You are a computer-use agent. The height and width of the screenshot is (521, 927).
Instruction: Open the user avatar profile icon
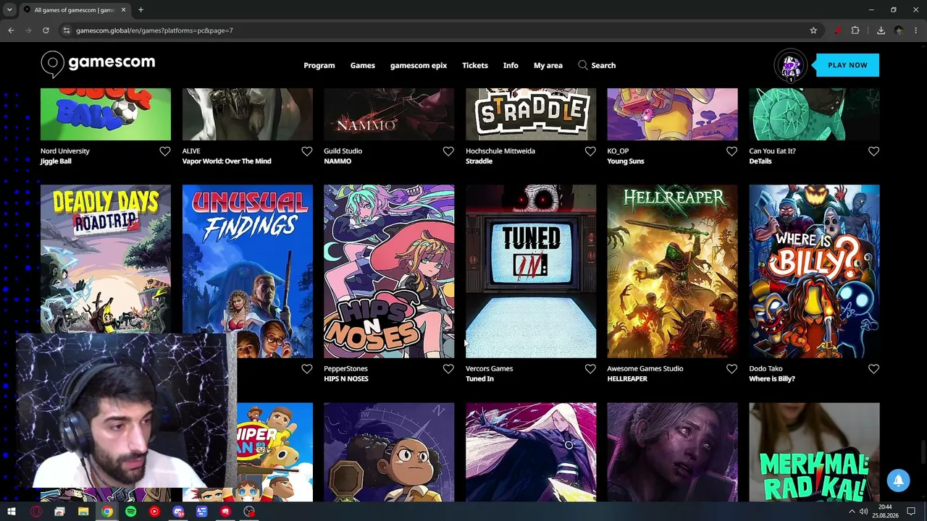[x=791, y=66]
